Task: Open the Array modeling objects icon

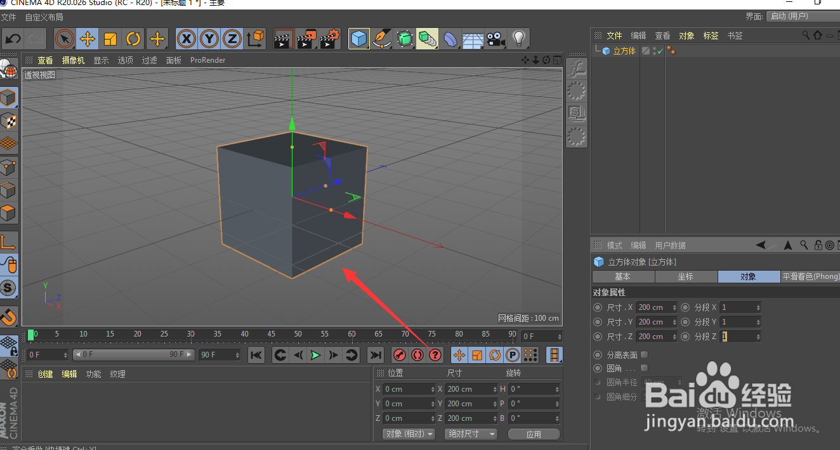Action: (x=428, y=39)
